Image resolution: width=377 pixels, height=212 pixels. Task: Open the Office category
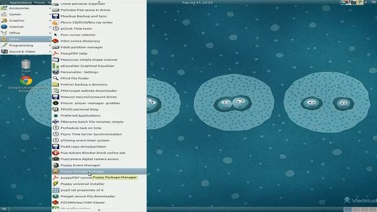[26, 33]
